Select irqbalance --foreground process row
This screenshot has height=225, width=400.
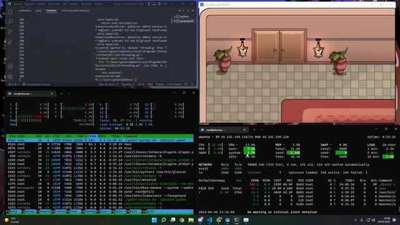[100, 196]
